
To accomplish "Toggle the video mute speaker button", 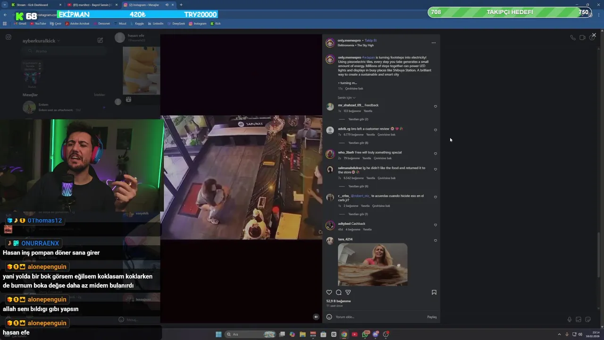I will [x=316, y=317].
